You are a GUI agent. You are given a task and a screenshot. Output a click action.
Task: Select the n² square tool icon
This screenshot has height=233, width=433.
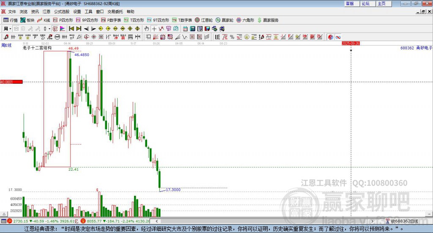(72, 37)
